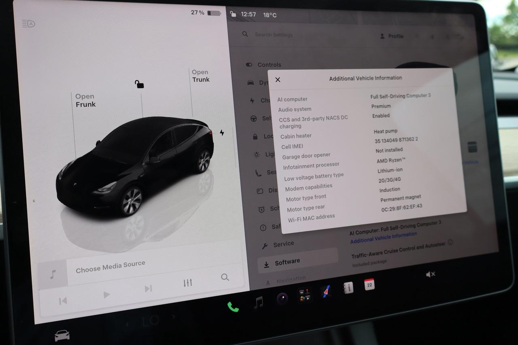Play media with the play button
518x345 pixels.
tap(106, 294)
